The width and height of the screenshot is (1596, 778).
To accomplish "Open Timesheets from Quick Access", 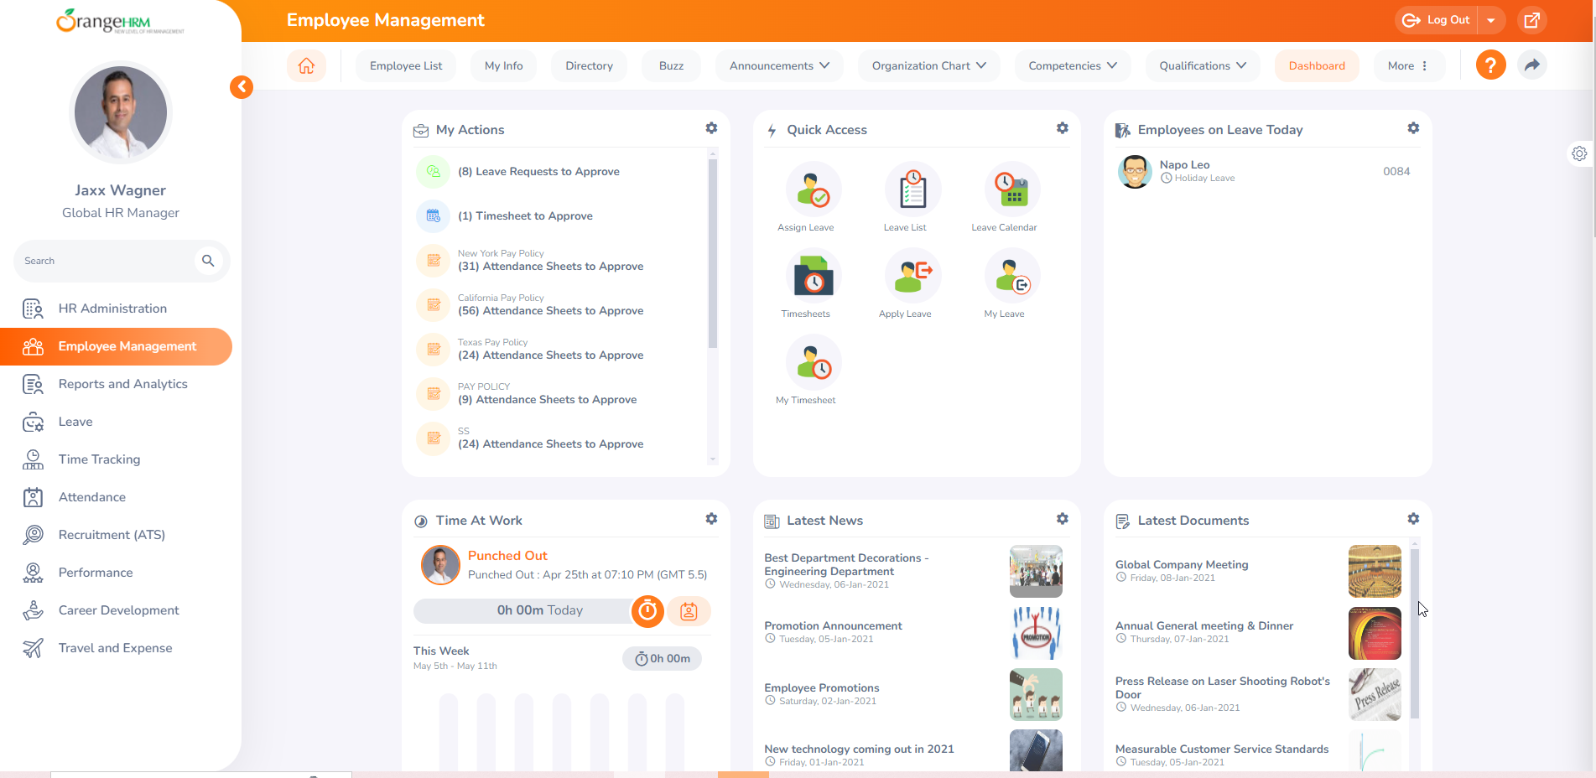I will click(x=813, y=277).
